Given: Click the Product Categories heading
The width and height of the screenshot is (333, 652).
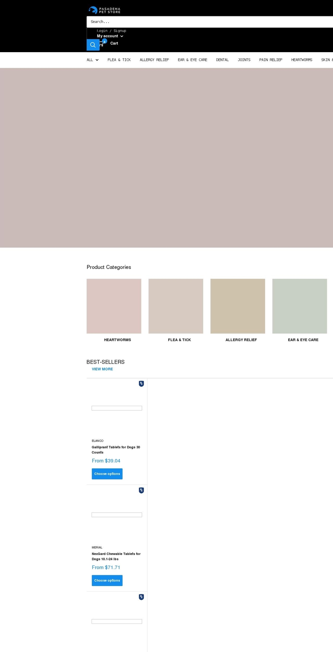Looking at the screenshot, I should (x=109, y=267).
